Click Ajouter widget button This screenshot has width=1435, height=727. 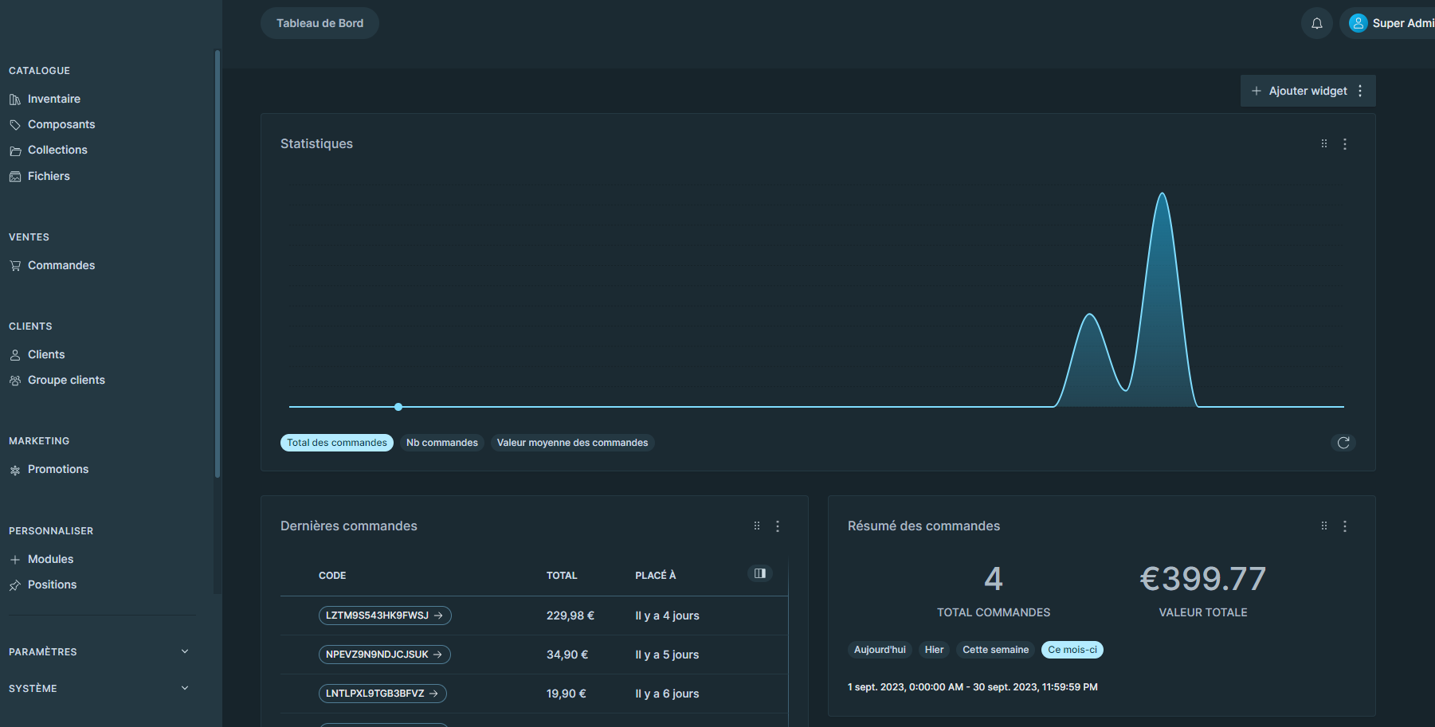coord(1299,91)
